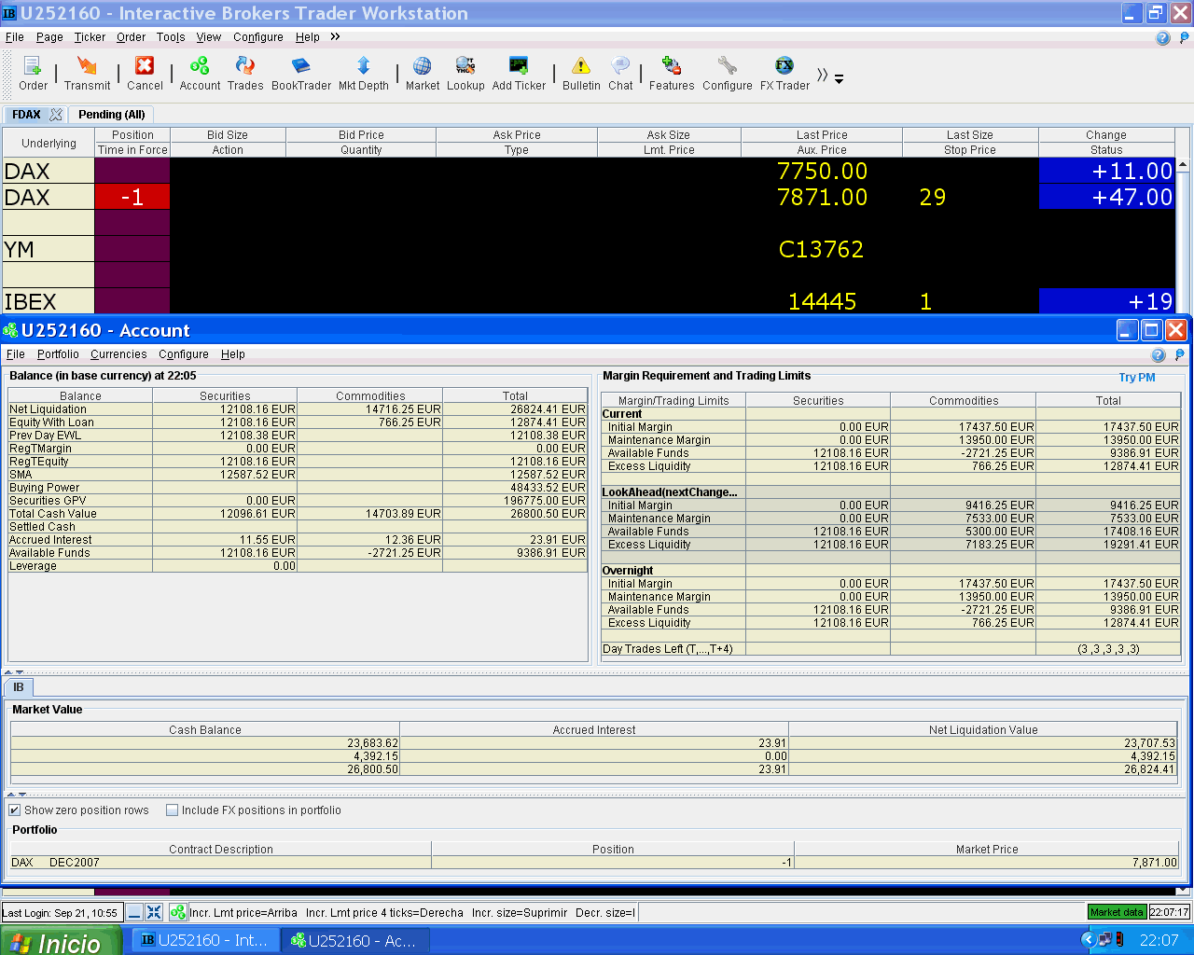Expand the toolbar overflow dropdown arrow
Screen dimensions: 1194x955
coord(839,79)
